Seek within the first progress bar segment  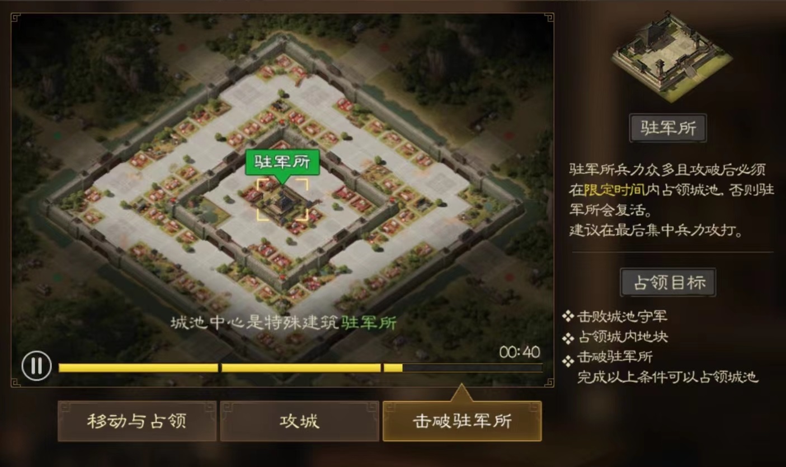(138, 367)
